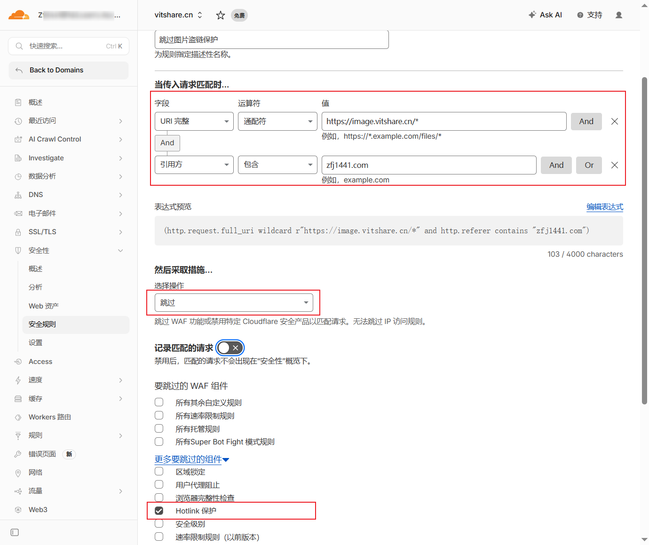Click the 缓存 cache icon

[x=18, y=399]
